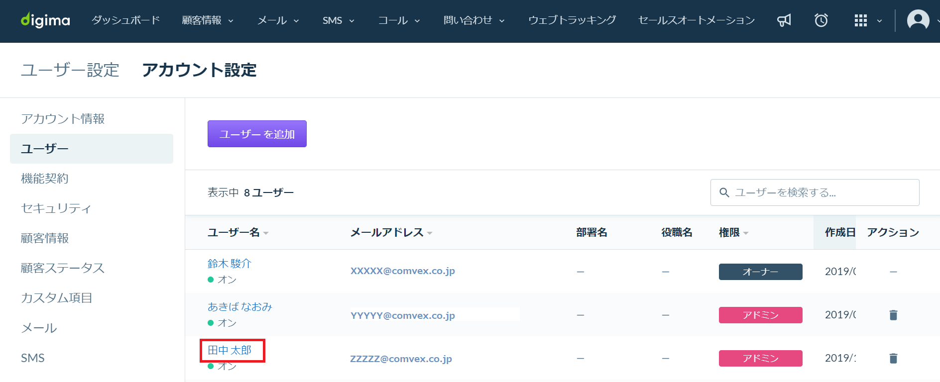This screenshot has width=940, height=382.
Task: Click the アクション column header
Action: click(x=893, y=232)
